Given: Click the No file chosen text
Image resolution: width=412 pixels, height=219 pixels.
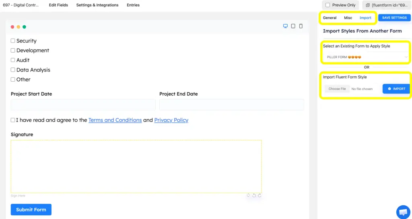Looking at the screenshot, I should coord(362,89).
